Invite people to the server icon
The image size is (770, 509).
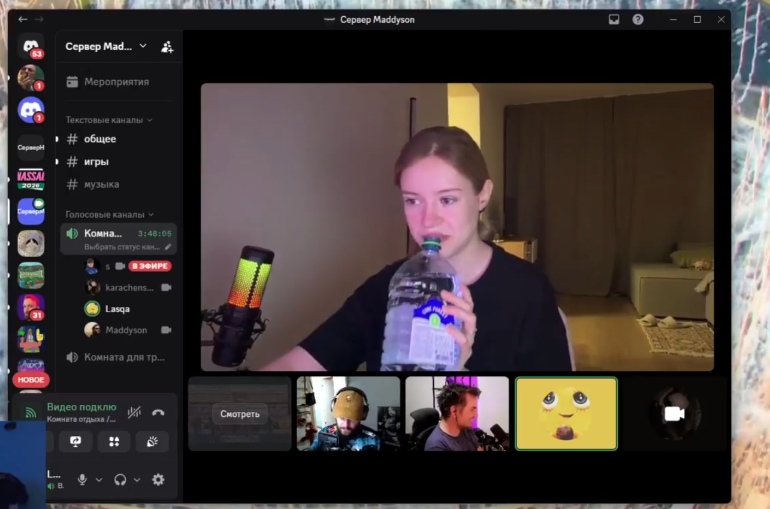[x=167, y=47]
